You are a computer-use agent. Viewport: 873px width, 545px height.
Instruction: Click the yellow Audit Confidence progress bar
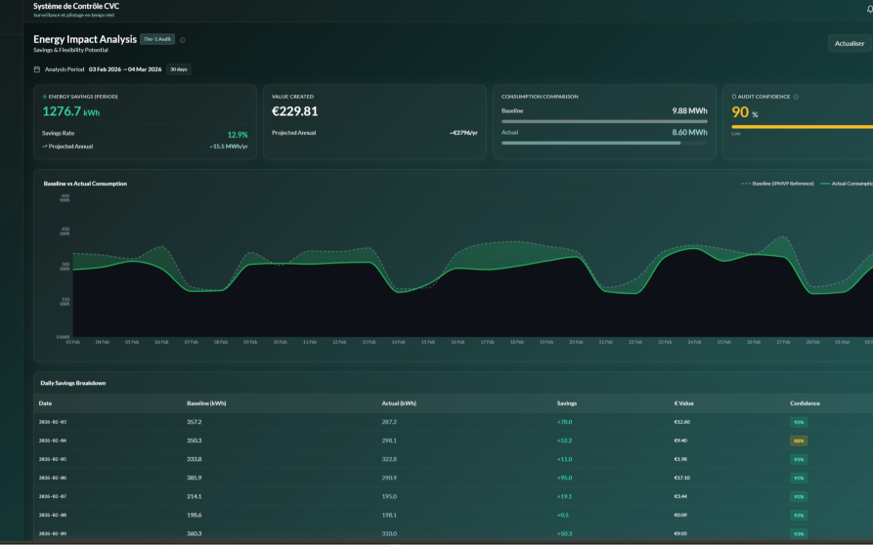[803, 127]
